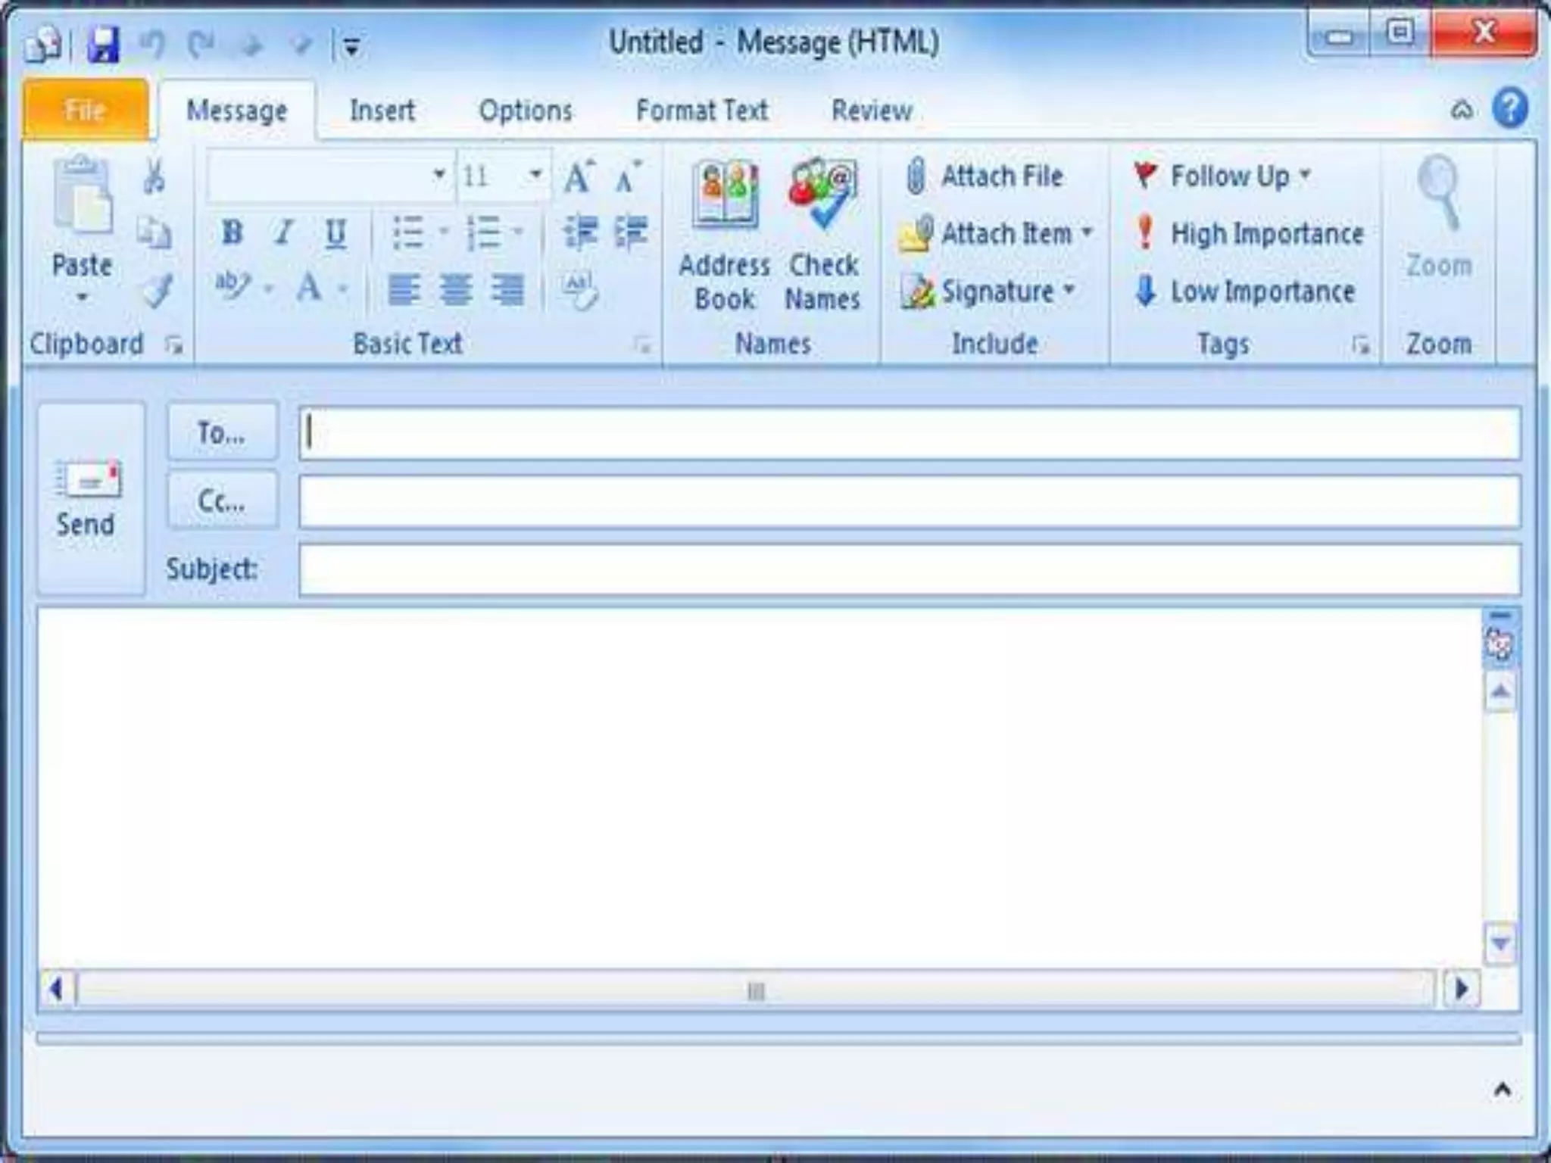This screenshot has height=1163, width=1551.
Task: Click Attach File paperclip icon
Action: (x=916, y=176)
